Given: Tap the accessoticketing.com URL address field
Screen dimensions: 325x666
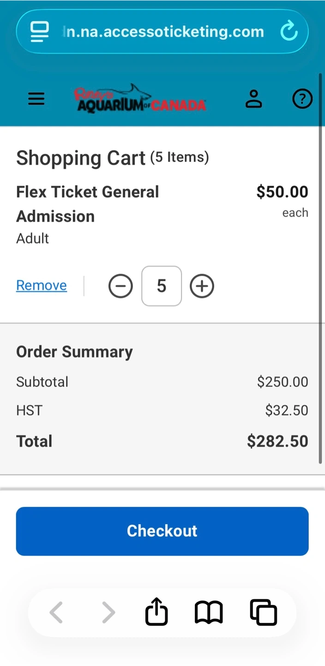Looking at the screenshot, I should click(163, 31).
